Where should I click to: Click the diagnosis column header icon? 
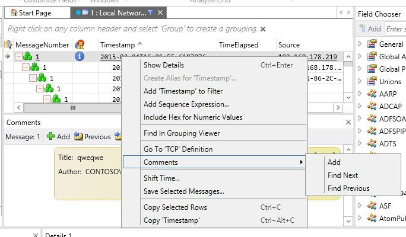click(x=80, y=44)
